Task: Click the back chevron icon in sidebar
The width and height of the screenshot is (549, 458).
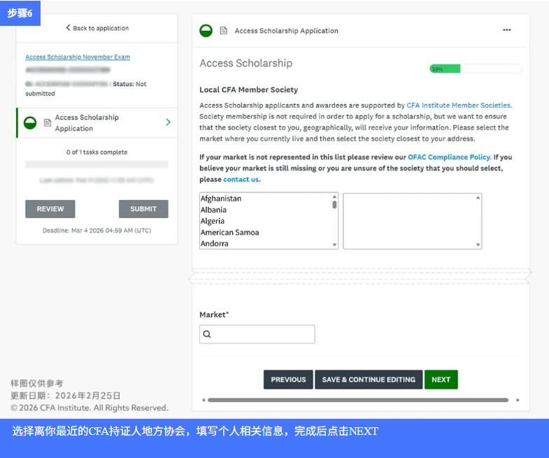Action: pyautogui.click(x=68, y=28)
